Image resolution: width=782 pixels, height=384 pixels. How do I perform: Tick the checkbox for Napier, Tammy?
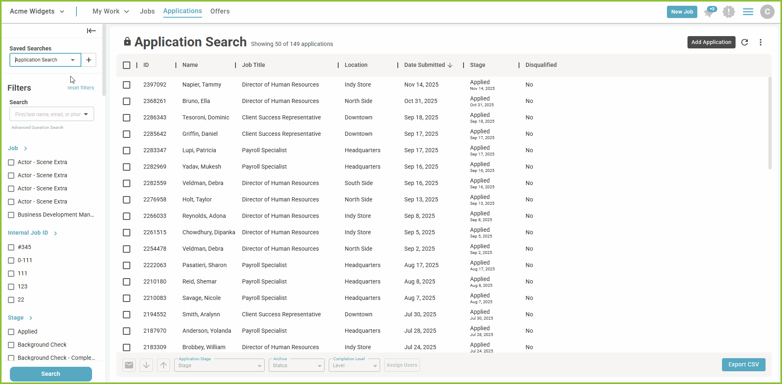click(127, 85)
